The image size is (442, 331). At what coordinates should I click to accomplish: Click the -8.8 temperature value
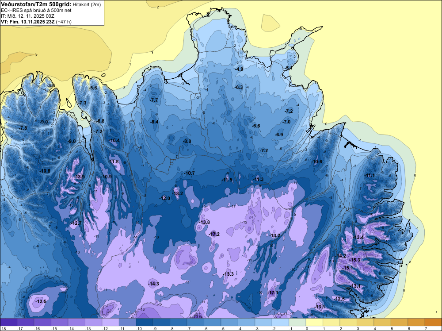pos(187,141)
